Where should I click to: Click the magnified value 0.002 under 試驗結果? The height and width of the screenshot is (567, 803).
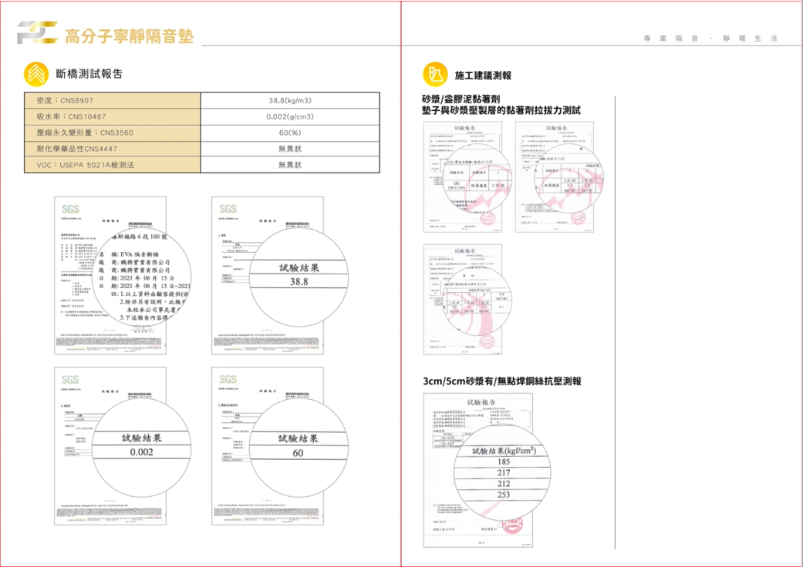(x=141, y=452)
